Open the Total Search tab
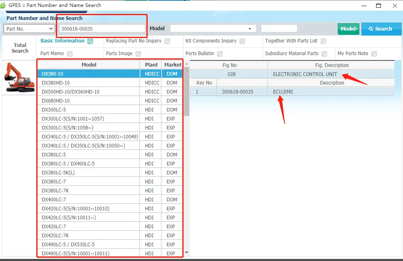This screenshot has width=403, height=261. click(x=20, y=48)
